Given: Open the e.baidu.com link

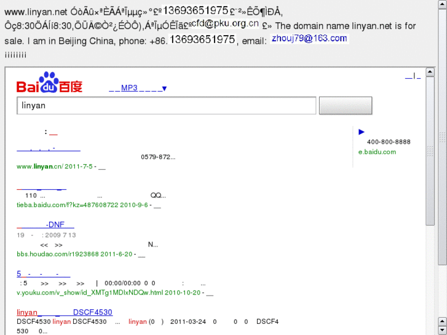Looking at the screenshot, I should click(x=377, y=152).
